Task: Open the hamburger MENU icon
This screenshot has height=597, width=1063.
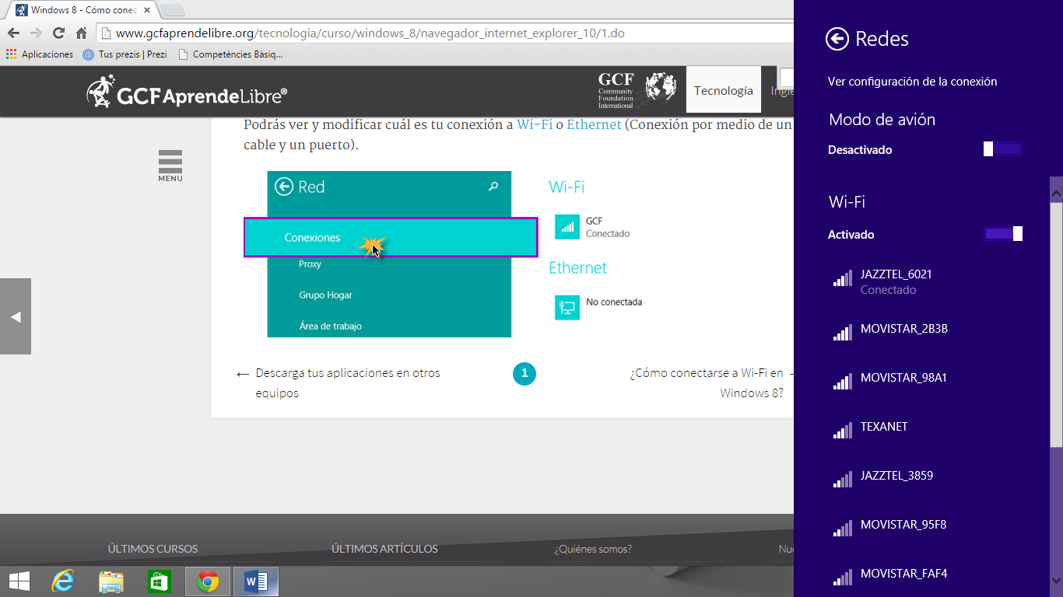Action: point(170,166)
